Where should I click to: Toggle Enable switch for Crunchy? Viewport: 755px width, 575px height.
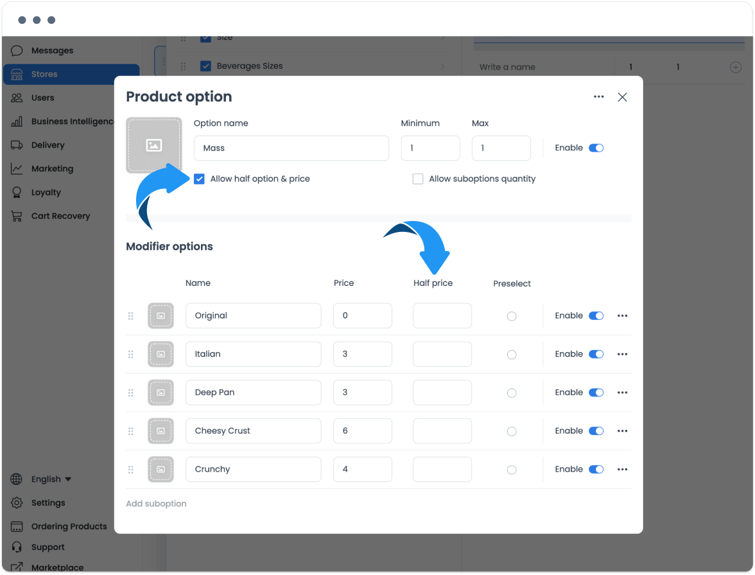coord(596,470)
